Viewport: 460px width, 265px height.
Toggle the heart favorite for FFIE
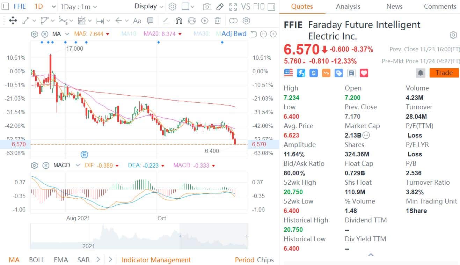(364, 73)
